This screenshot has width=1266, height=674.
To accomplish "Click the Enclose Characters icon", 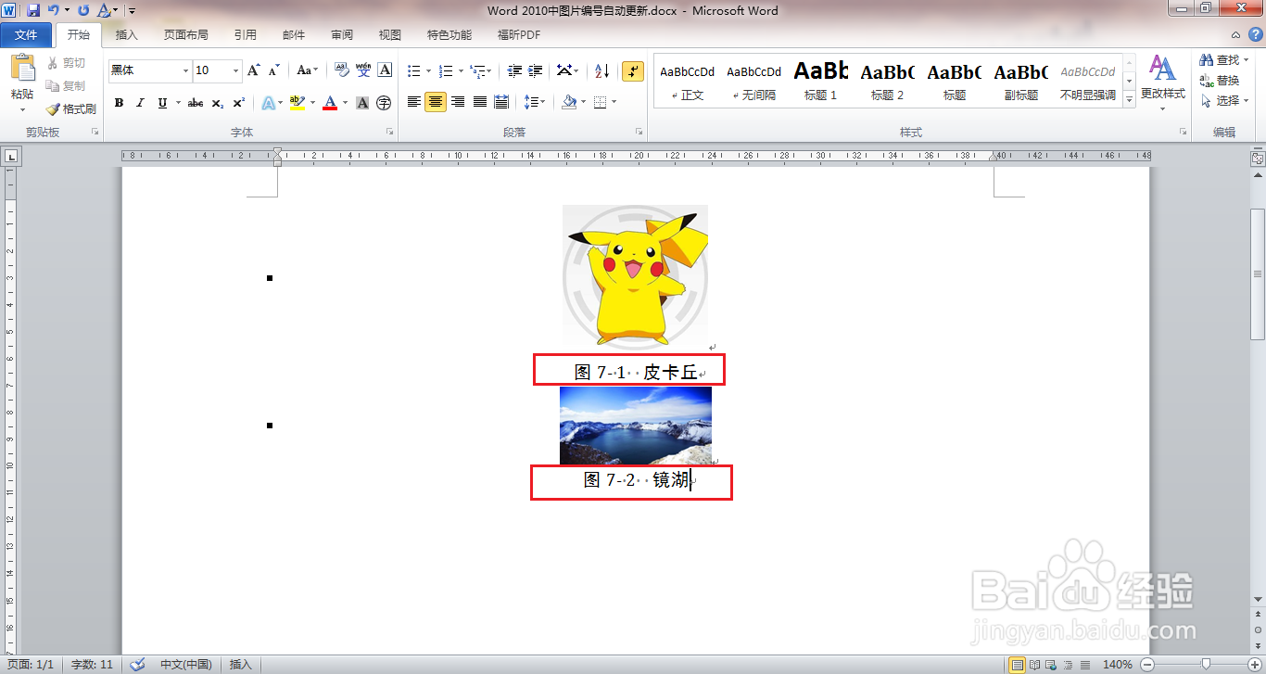I will click(384, 103).
